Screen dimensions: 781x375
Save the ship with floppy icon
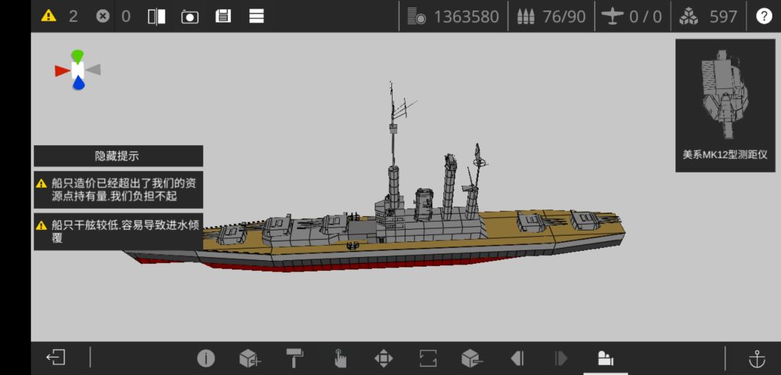point(223,17)
